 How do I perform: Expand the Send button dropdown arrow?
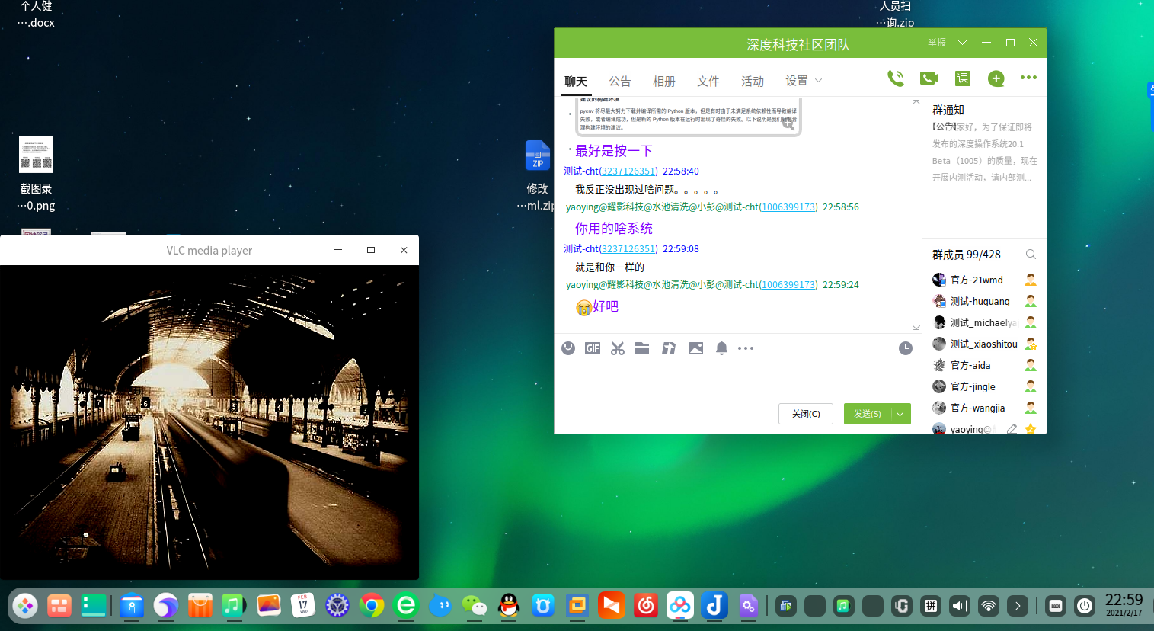[900, 414]
